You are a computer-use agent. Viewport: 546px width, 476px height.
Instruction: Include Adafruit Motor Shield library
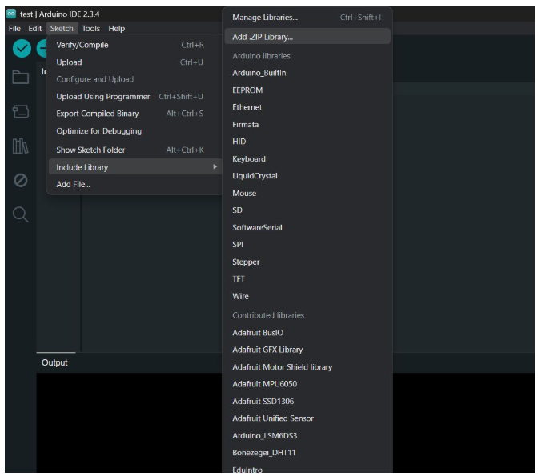pos(307,367)
